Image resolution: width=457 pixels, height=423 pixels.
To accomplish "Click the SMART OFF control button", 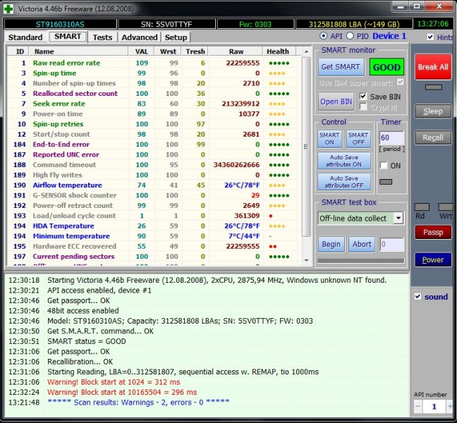I will tap(358, 139).
